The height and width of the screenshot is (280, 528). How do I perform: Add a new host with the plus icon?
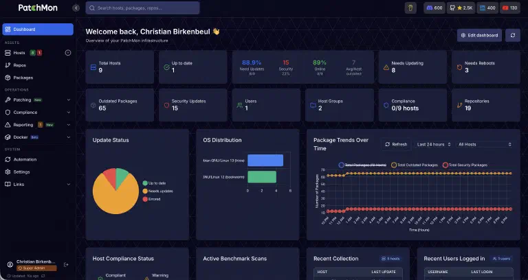pyautogui.click(x=68, y=53)
